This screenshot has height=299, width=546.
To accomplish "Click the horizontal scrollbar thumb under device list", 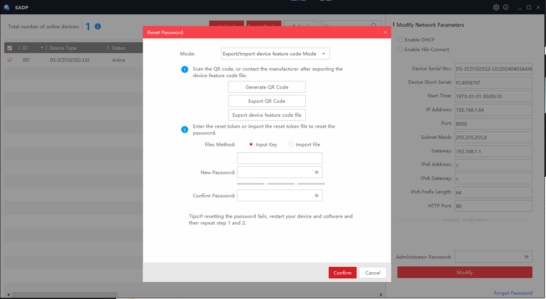I will [x=65, y=295].
